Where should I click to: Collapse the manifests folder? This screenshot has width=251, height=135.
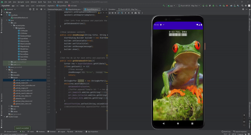(7, 15)
